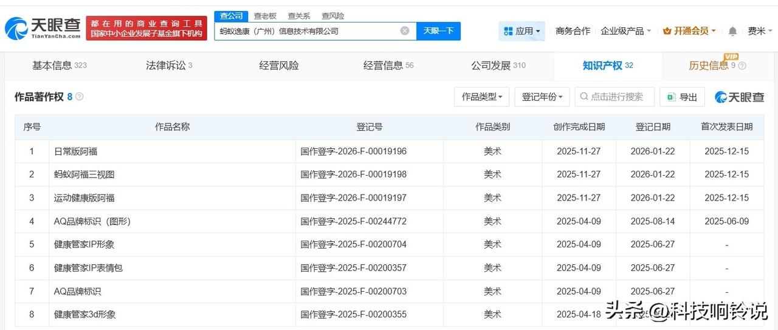Viewport: 778px width, 330px height.
Task: Open the 登记年份 filter dropdown
Action: tap(542, 97)
